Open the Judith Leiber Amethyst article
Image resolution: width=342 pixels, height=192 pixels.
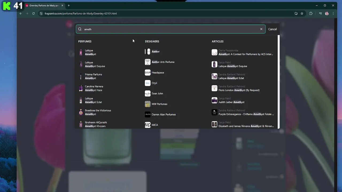point(243,100)
